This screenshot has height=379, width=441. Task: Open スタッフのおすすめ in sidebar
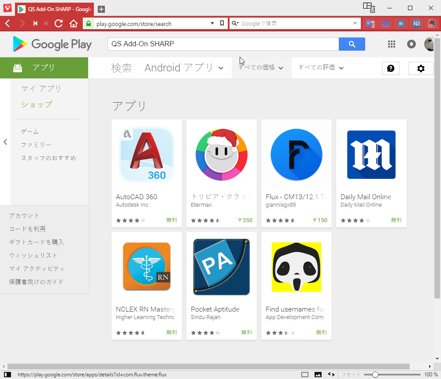pyautogui.click(x=48, y=158)
